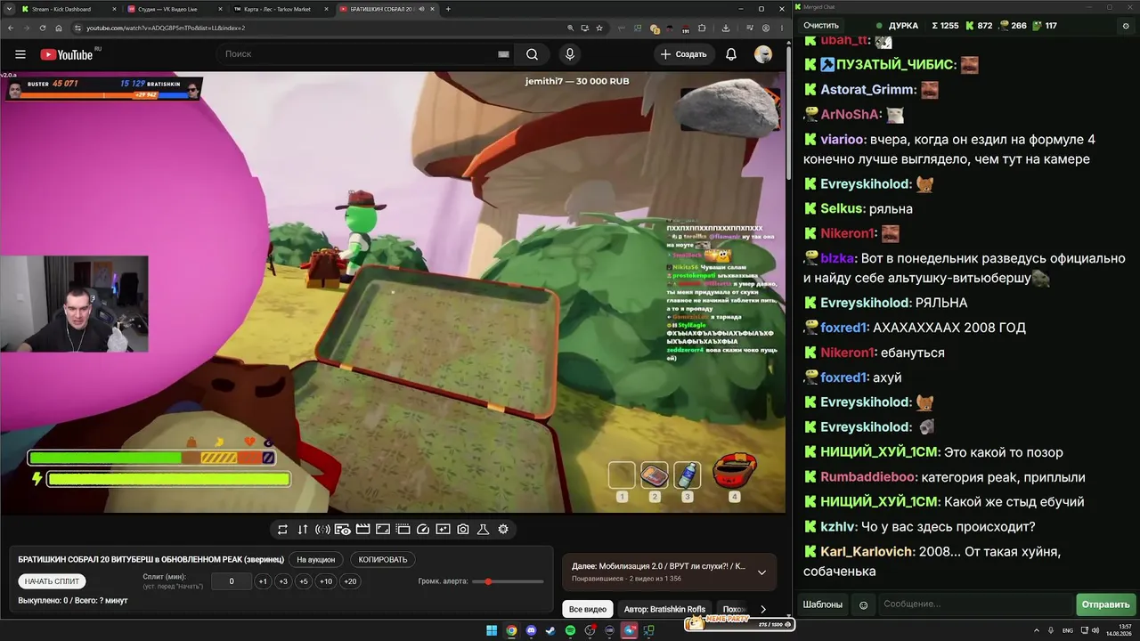The height and width of the screenshot is (641, 1140).
Task: Click username 'viarioo' in chat
Action: point(843,140)
